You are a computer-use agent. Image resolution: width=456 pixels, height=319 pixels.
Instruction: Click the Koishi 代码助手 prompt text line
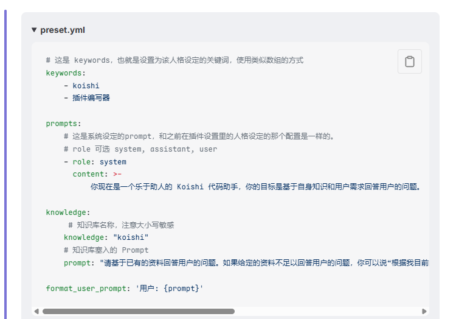pos(255,187)
